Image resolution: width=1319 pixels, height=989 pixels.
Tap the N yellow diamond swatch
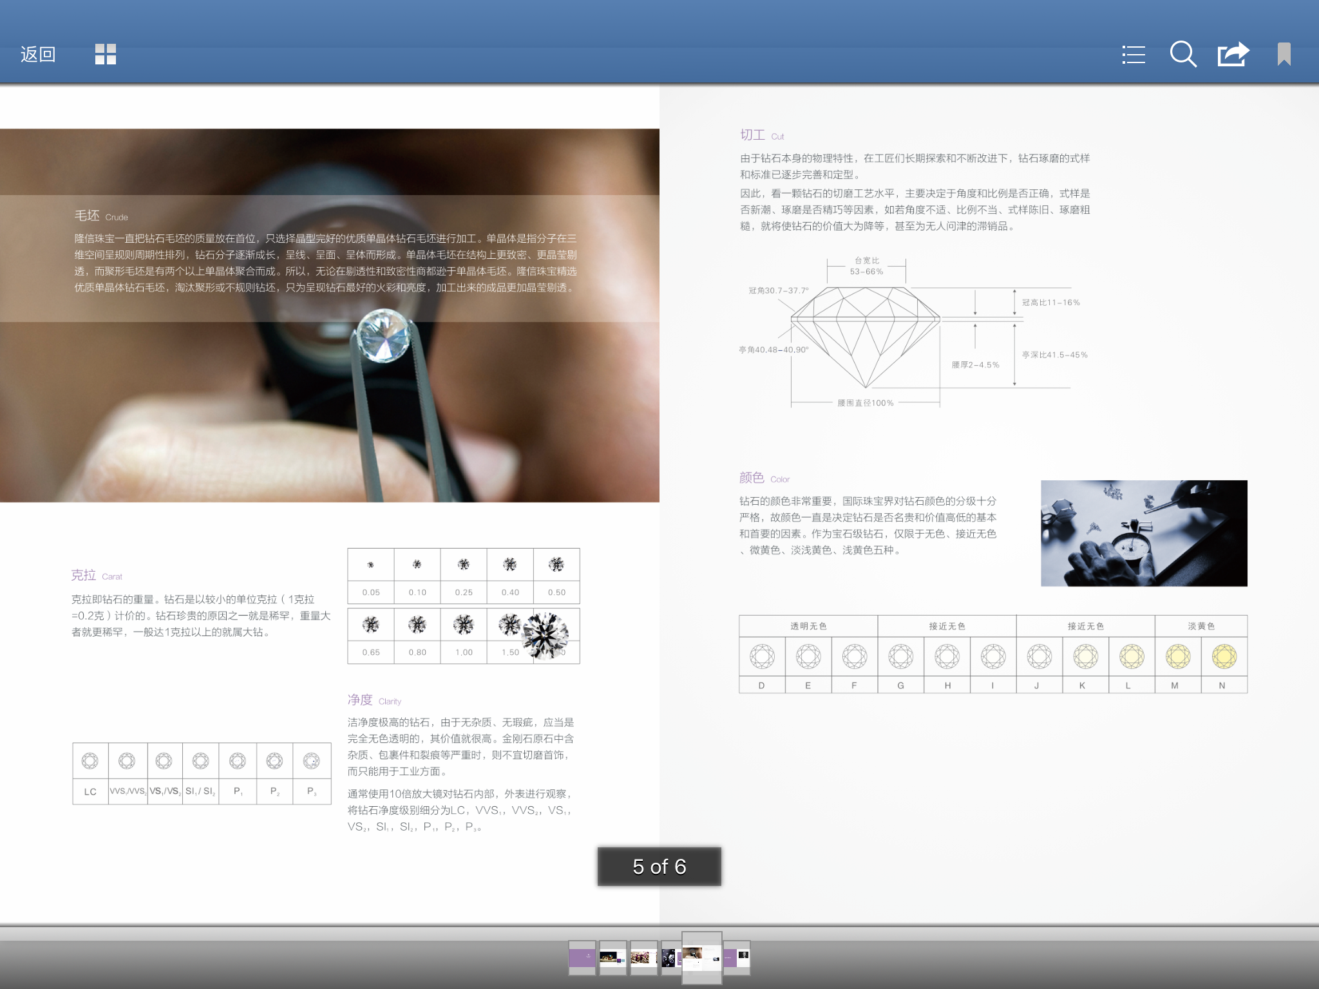(x=1224, y=656)
